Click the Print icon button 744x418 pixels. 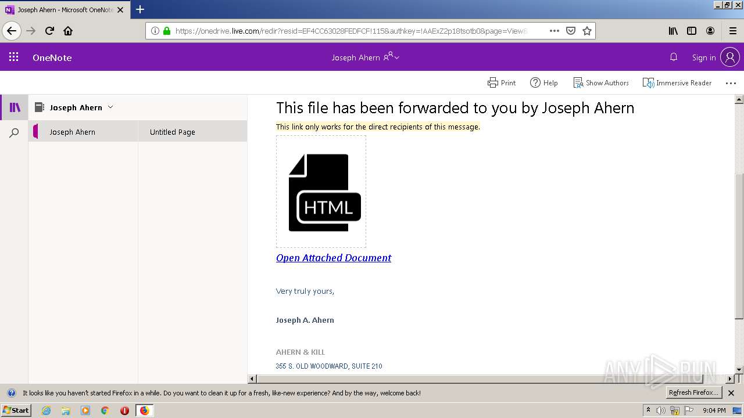point(502,83)
